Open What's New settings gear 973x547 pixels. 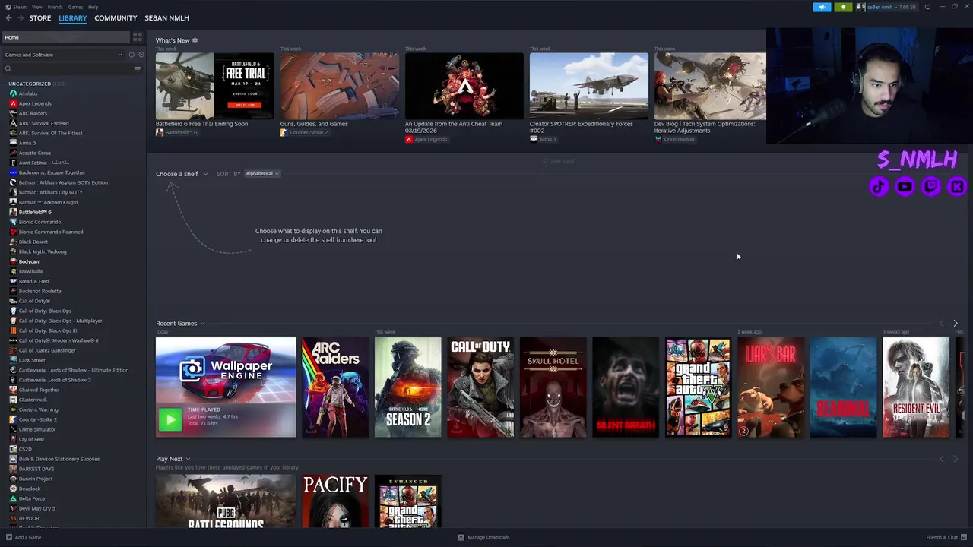[x=195, y=40]
